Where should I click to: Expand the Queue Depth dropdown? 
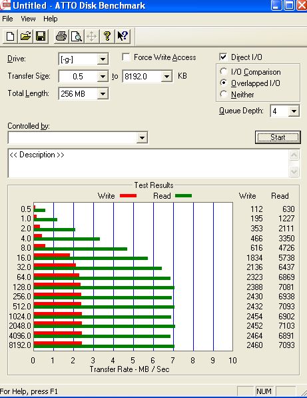[294, 111]
